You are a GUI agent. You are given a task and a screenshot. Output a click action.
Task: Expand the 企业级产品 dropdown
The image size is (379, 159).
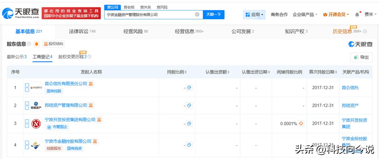pos(305,15)
